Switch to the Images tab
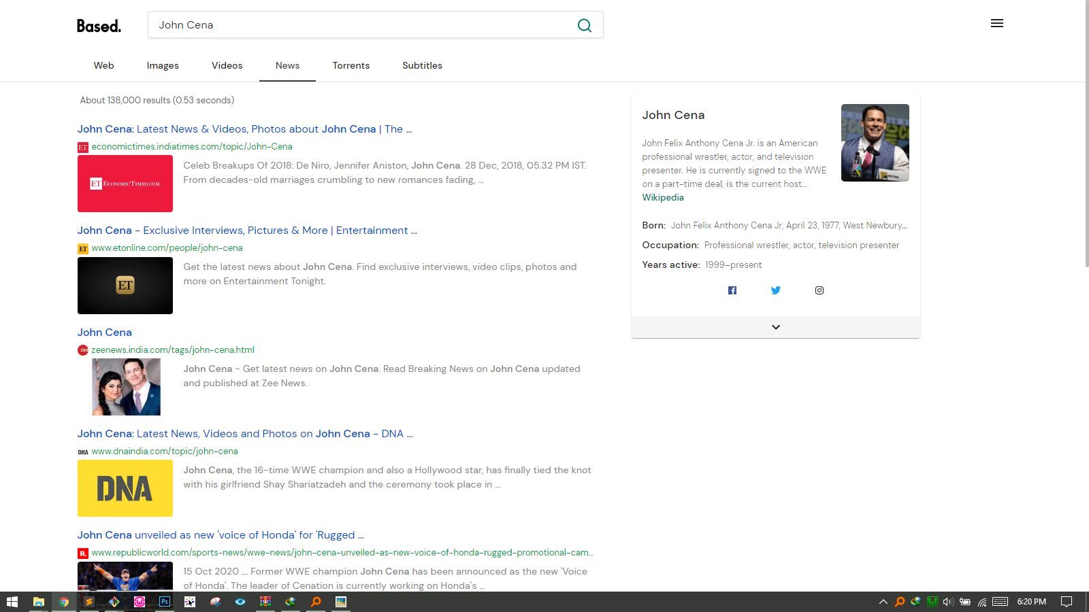Viewport: 1089px width, 612px height. [x=163, y=65]
